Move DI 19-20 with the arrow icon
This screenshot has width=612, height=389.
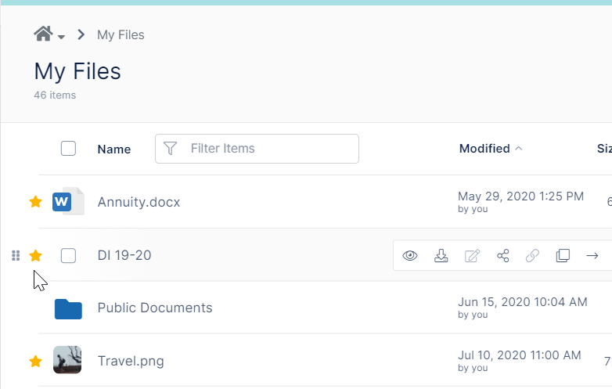pyautogui.click(x=592, y=255)
